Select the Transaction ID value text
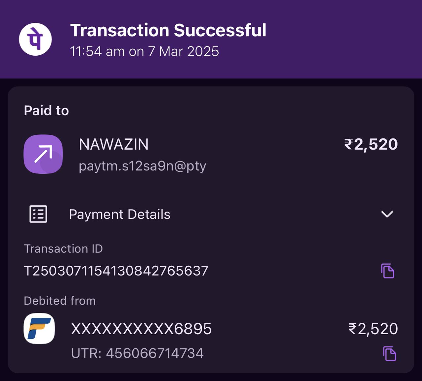The width and height of the screenshot is (422, 381). click(116, 271)
